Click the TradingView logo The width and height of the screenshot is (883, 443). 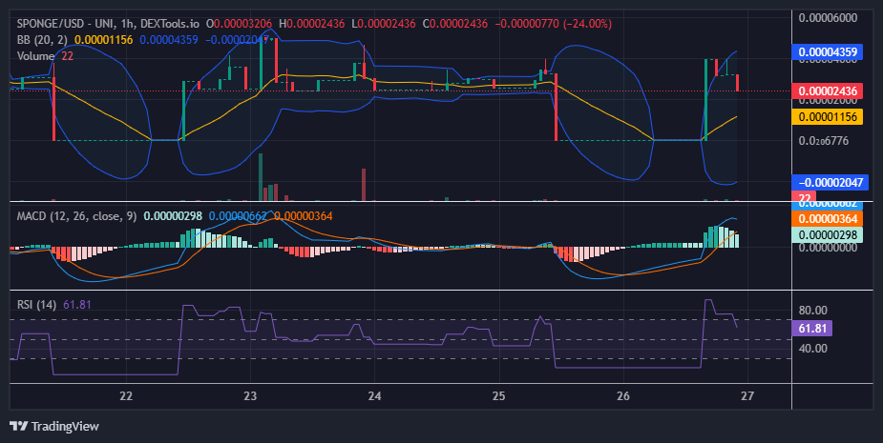[54, 426]
